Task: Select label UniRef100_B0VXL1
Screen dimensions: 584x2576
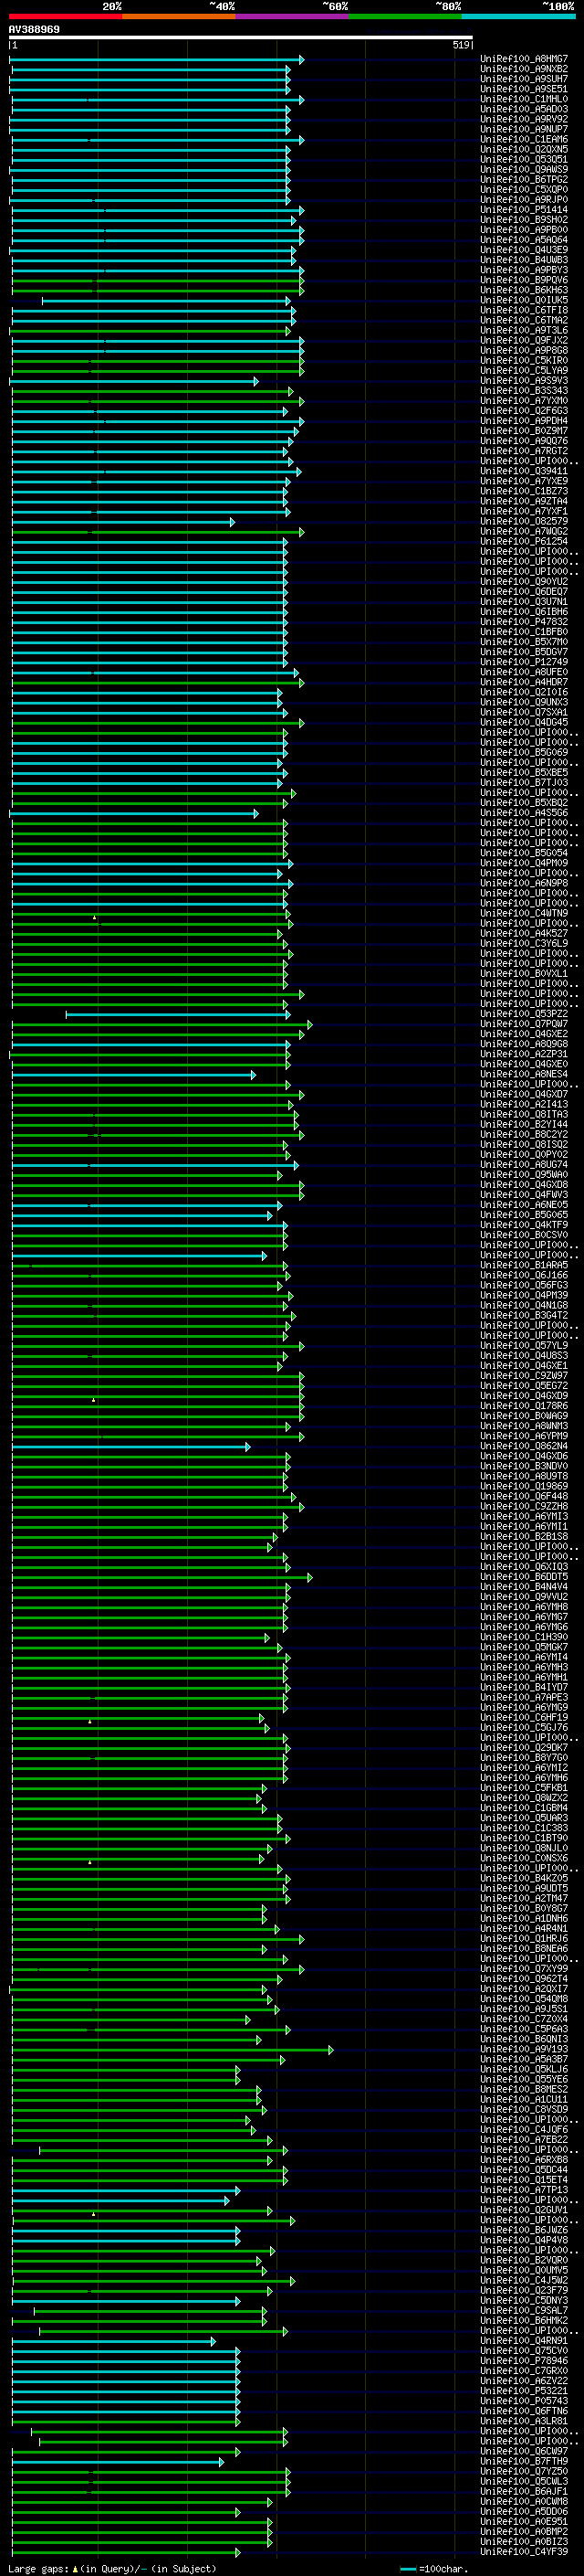Action: point(523,973)
